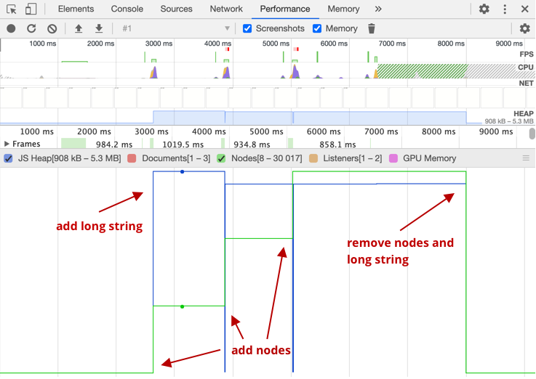Image resolution: width=536 pixels, height=379 pixels.
Task: Click the NET overview row label
Action: [526, 83]
